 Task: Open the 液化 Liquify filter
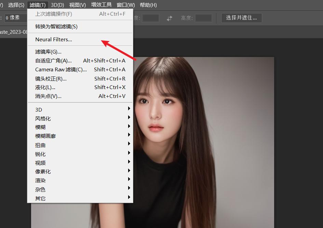point(44,87)
